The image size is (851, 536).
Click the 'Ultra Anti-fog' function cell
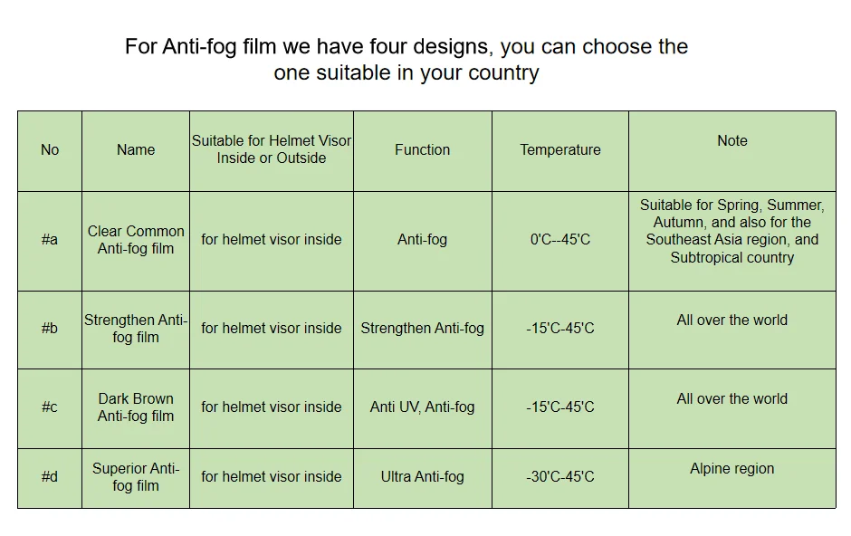coord(422,477)
